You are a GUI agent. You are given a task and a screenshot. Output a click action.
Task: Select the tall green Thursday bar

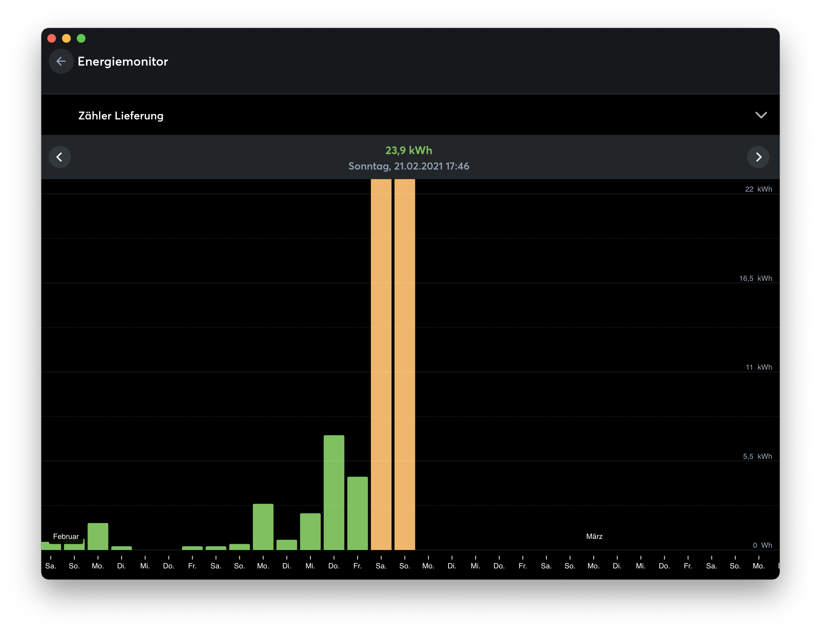334,492
